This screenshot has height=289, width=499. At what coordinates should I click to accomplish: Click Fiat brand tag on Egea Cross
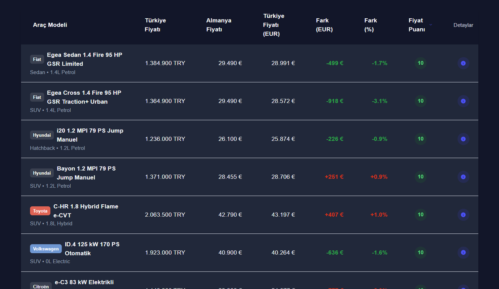(x=37, y=97)
